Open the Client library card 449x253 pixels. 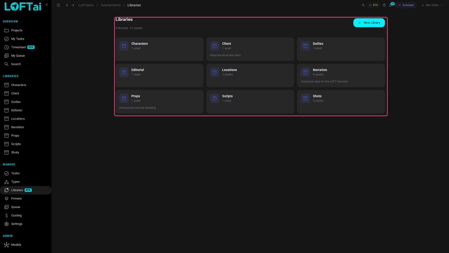click(250, 49)
